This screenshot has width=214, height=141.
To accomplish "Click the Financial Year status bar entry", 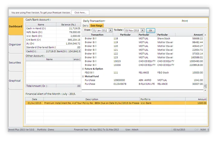I will [x=96, y=129].
